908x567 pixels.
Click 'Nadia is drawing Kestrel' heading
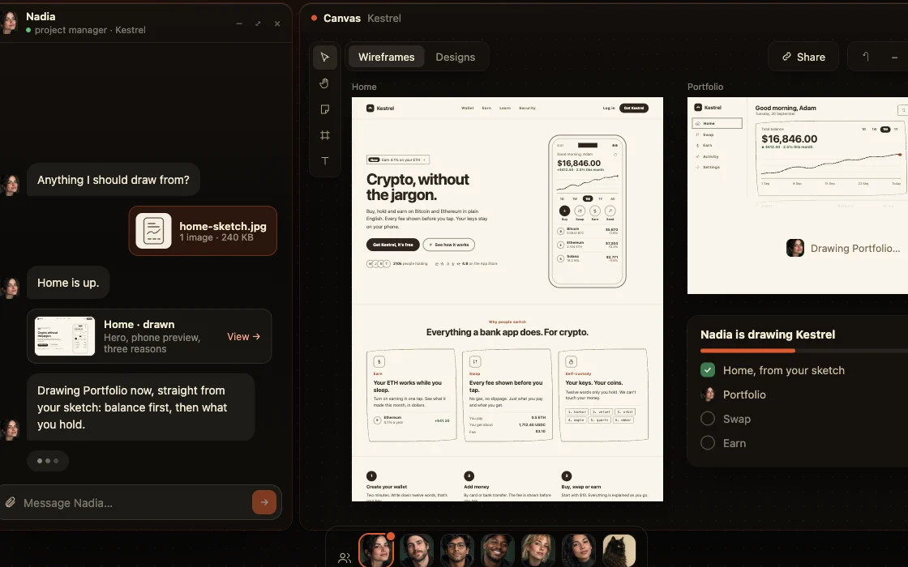[767, 335]
